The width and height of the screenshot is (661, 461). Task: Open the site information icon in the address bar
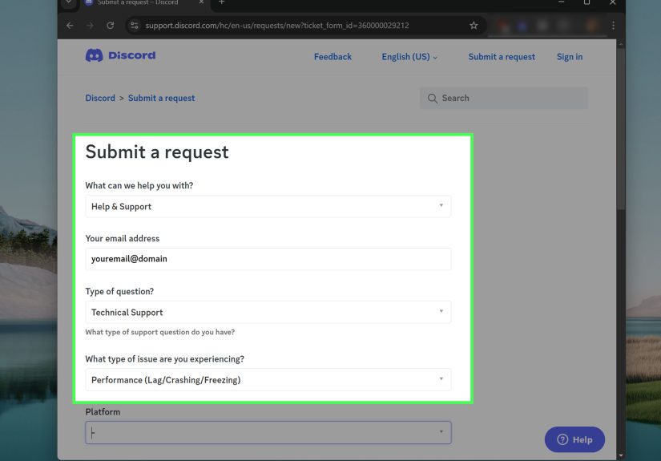point(135,26)
